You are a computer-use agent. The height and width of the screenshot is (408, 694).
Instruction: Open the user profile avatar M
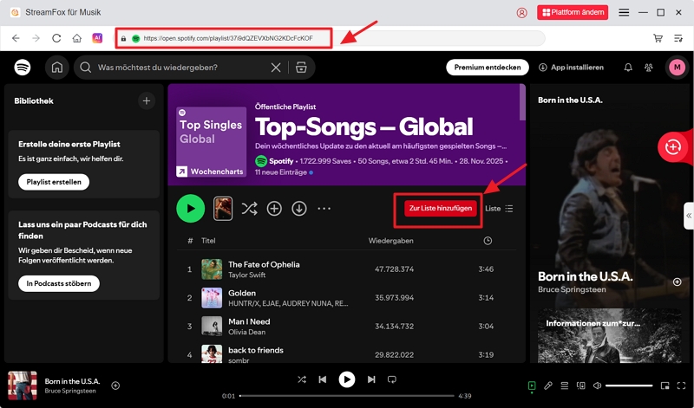pos(677,68)
